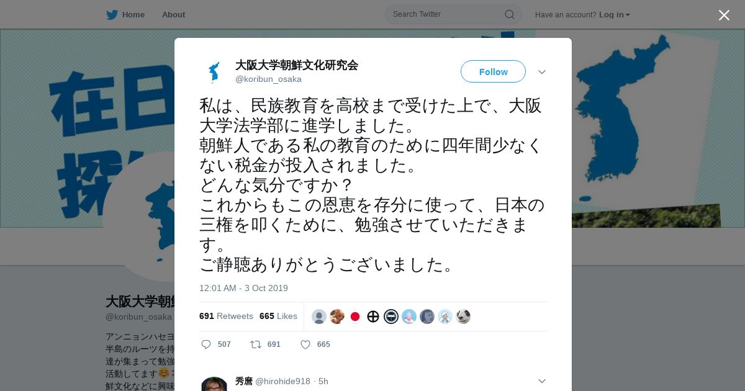
Task: Click the red circle avatar among likers
Action: [355, 317]
